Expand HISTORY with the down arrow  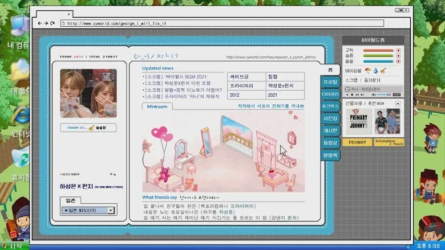coord(111,174)
